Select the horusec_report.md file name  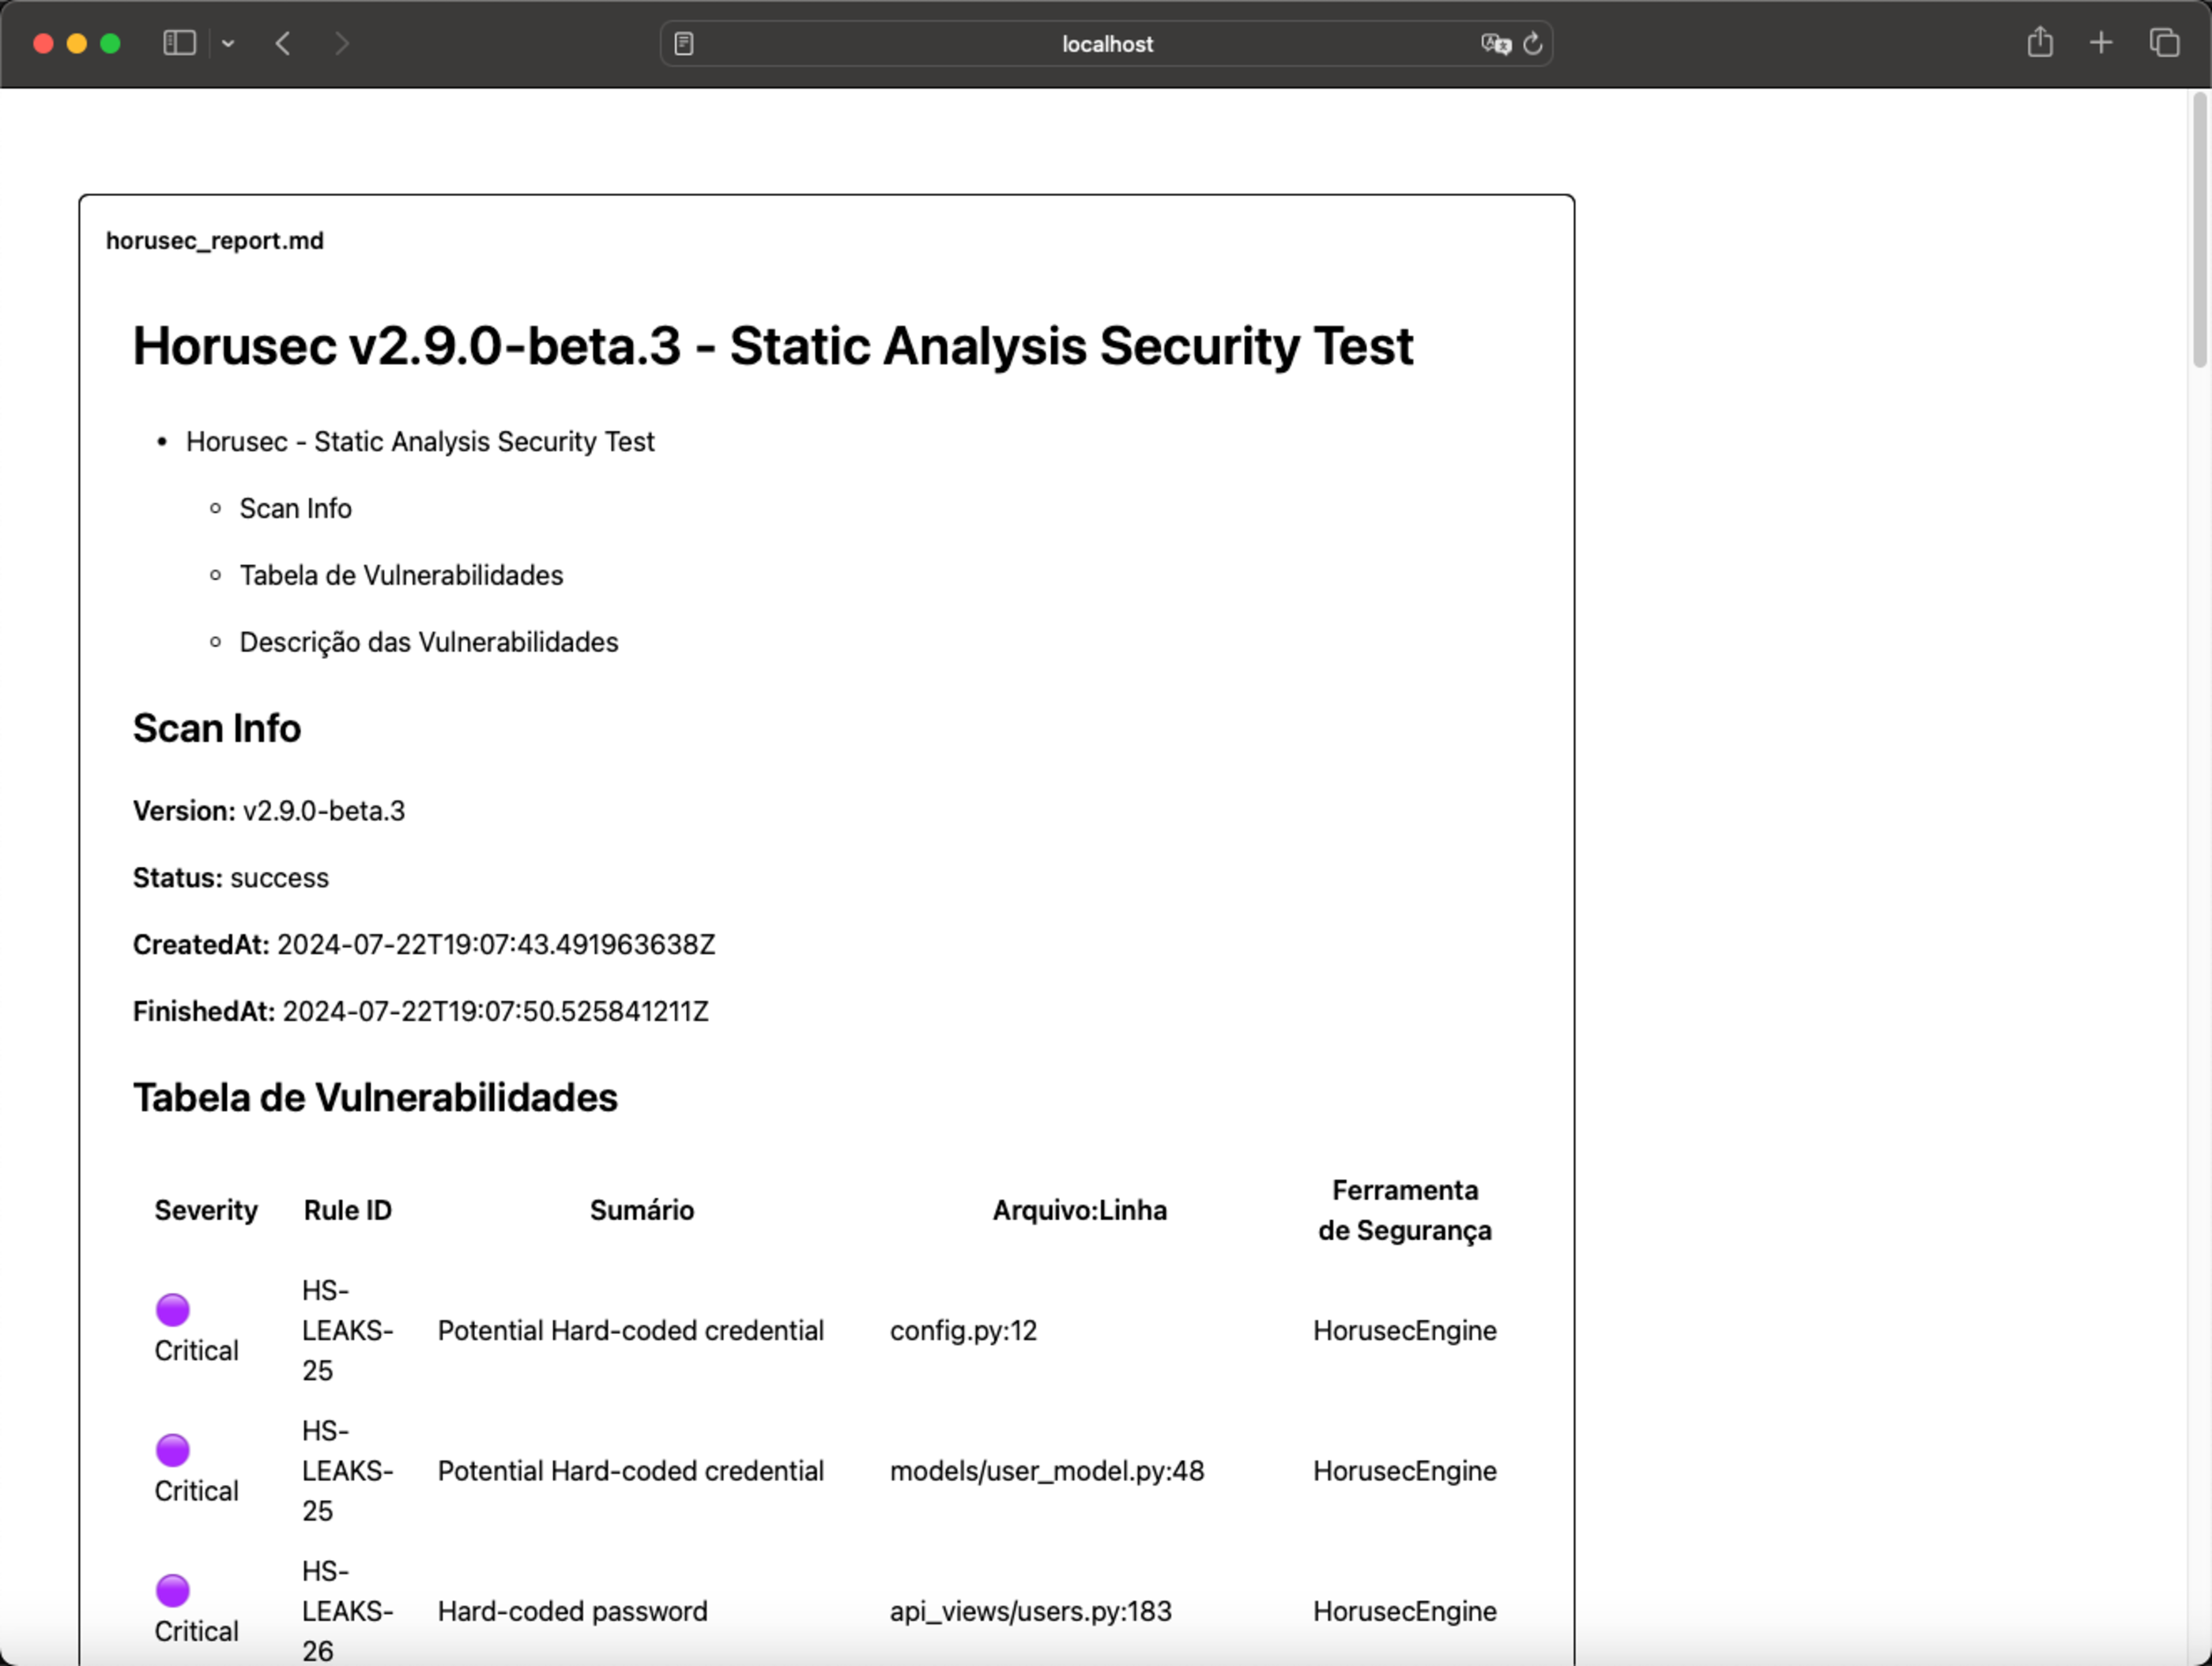[215, 240]
